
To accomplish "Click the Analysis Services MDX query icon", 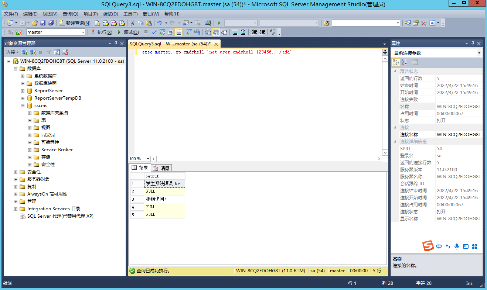I will tap(105, 23).
